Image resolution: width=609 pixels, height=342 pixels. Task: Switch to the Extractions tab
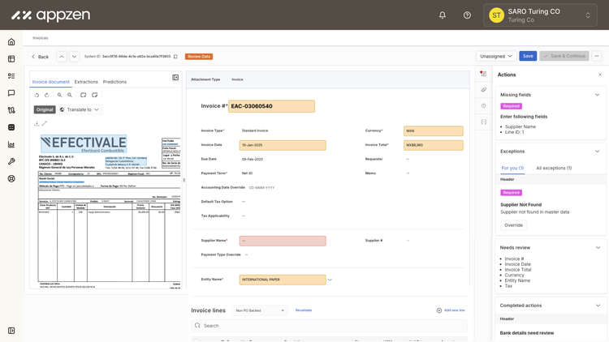pyautogui.click(x=86, y=82)
